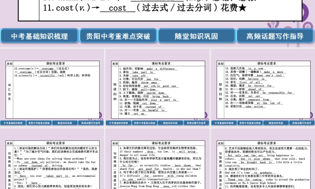
Task: Click small 贵阳中考重难点突破 button on phrases 1–14 slide
Action: (145, 123)
